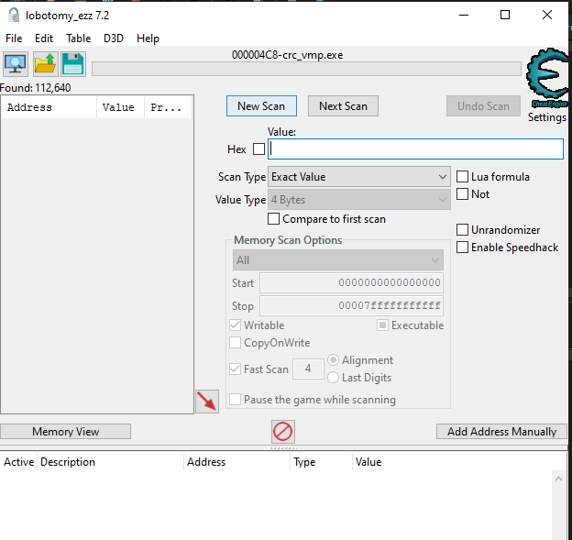The image size is (572, 540).
Task: Click the process name 000004C8-crc_vmp.exe label
Action: [288, 55]
